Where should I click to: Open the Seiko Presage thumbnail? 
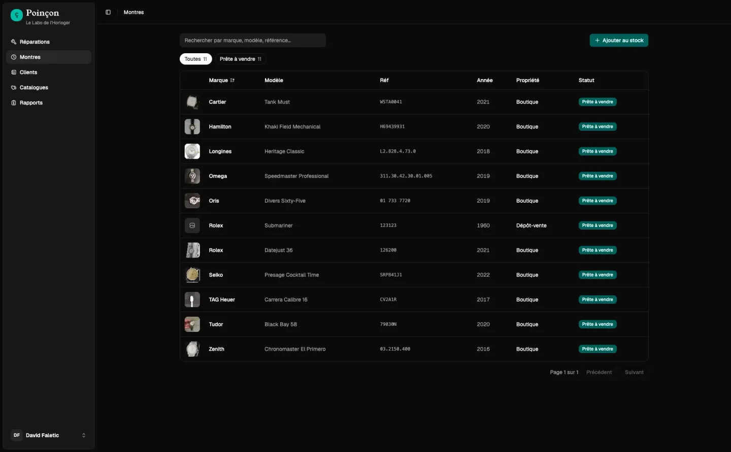[192, 275]
